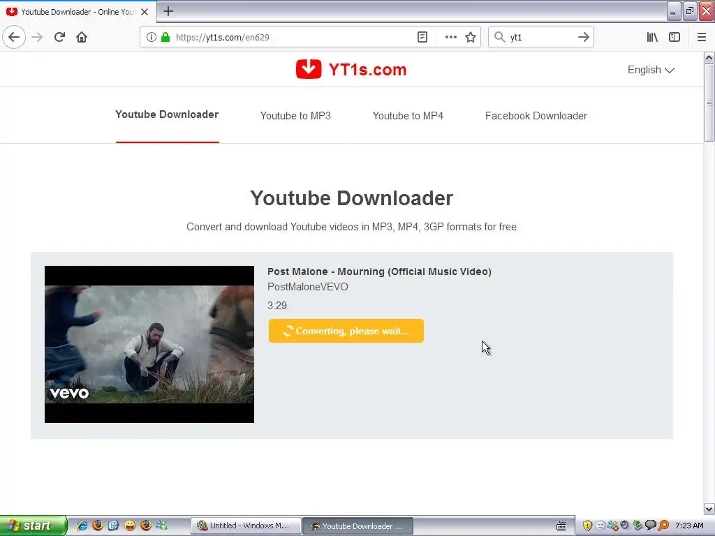Click the Converting, please wait button

346,331
